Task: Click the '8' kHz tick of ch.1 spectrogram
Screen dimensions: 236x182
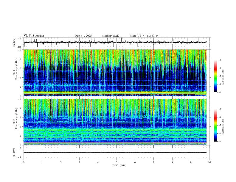Action: point(21,59)
